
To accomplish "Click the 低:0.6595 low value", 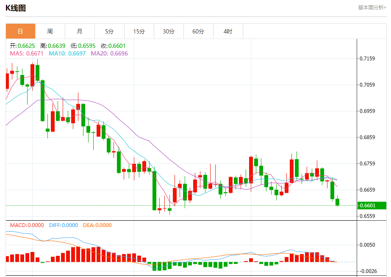I will [x=83, y=46].
